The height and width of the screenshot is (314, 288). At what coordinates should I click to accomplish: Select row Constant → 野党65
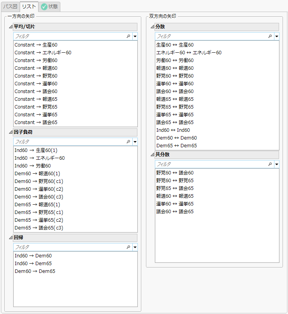tap(75, 107)
